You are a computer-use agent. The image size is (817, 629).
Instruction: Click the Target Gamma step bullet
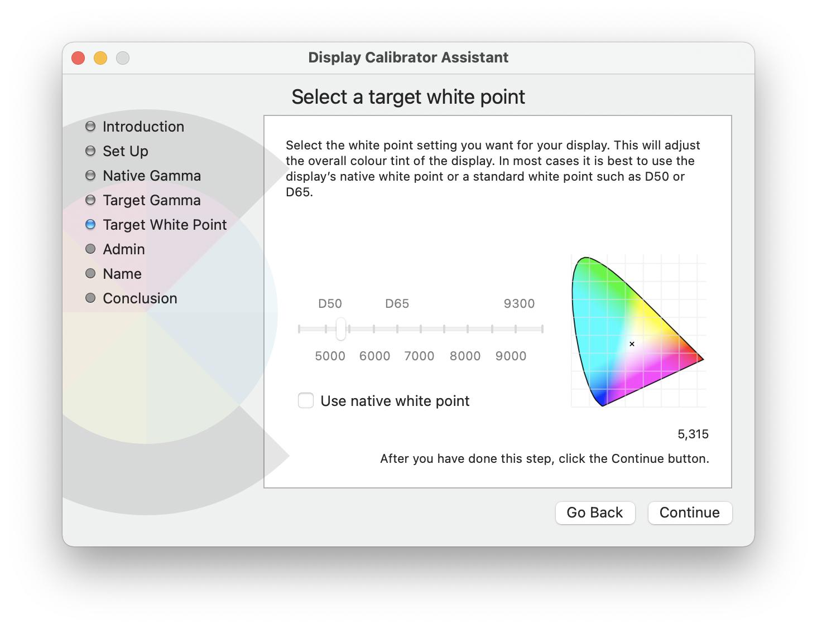90,200
